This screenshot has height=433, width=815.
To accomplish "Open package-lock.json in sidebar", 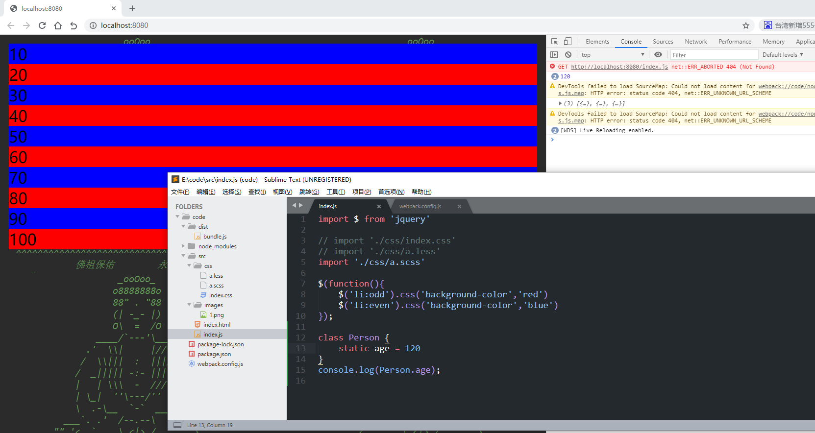I will click(221, 344).
